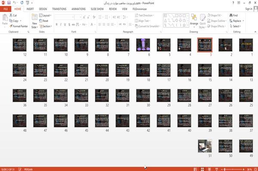Screen dimensions: 258x171
Task: Click the Save icon in quick access toolbar
Action: coord(9,3)
